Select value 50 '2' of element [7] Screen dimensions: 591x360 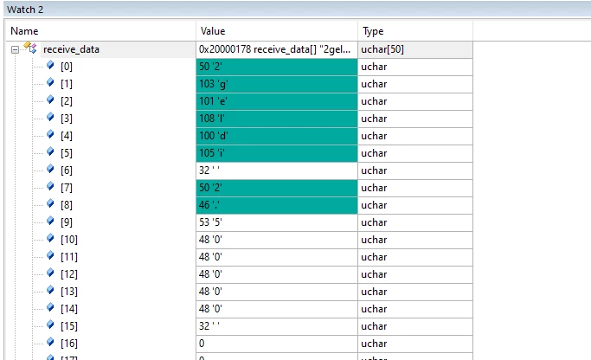[x=277, y=188]
